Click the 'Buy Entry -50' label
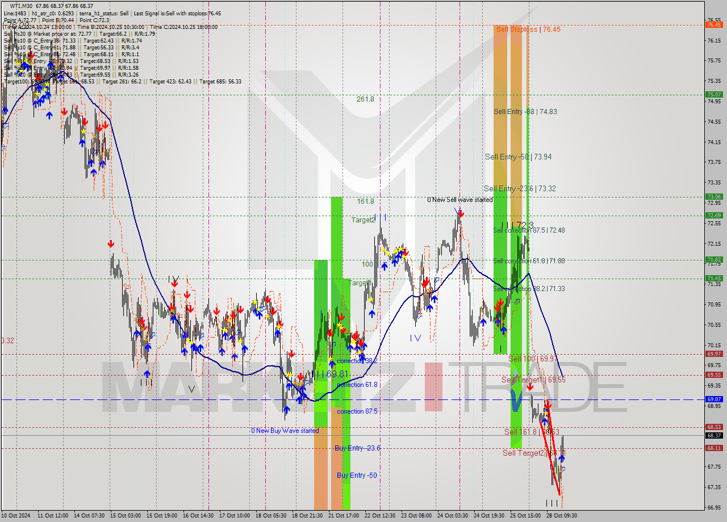727x522 pixels. click(x=357, y=475)
